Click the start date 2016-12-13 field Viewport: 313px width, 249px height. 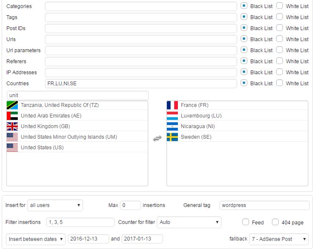(x=89, y=239)
